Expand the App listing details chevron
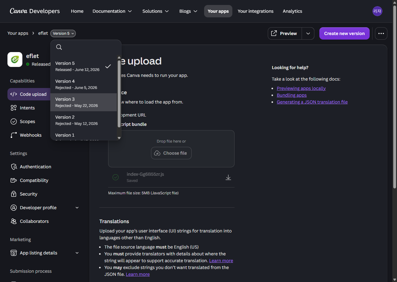Image resolution: width=397 pixels, height=282 pixels. (x=77, y=253)
